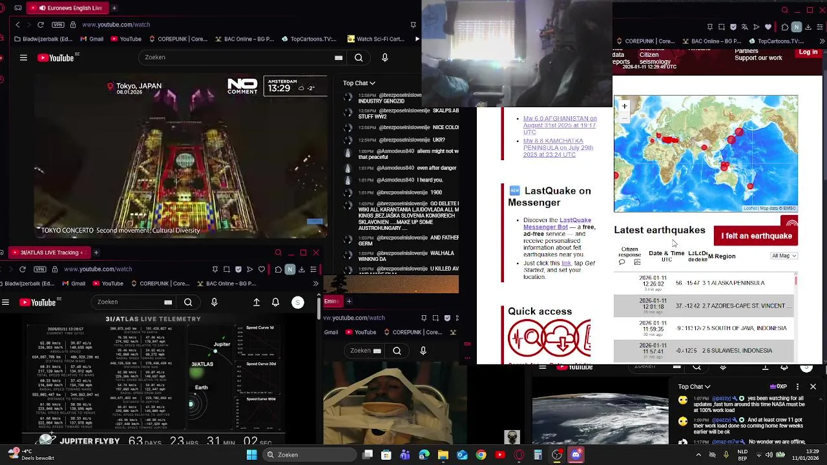Click Log in on earthquake site
827x465 pixels.
(x=808, y=52)
